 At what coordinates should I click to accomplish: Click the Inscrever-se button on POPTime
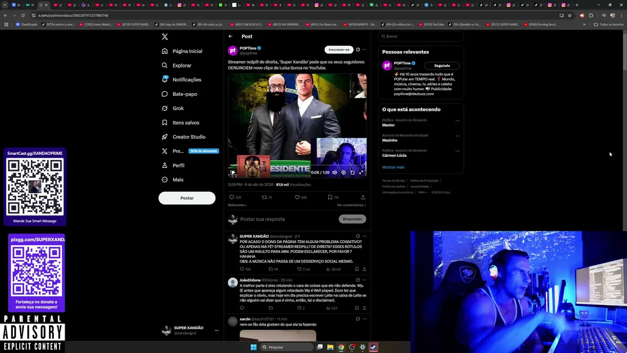(x=339, y=50)
